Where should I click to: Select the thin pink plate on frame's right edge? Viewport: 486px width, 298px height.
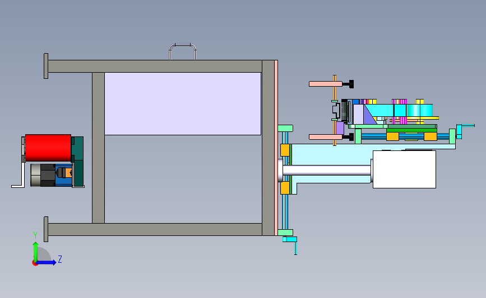coord(276,148)
